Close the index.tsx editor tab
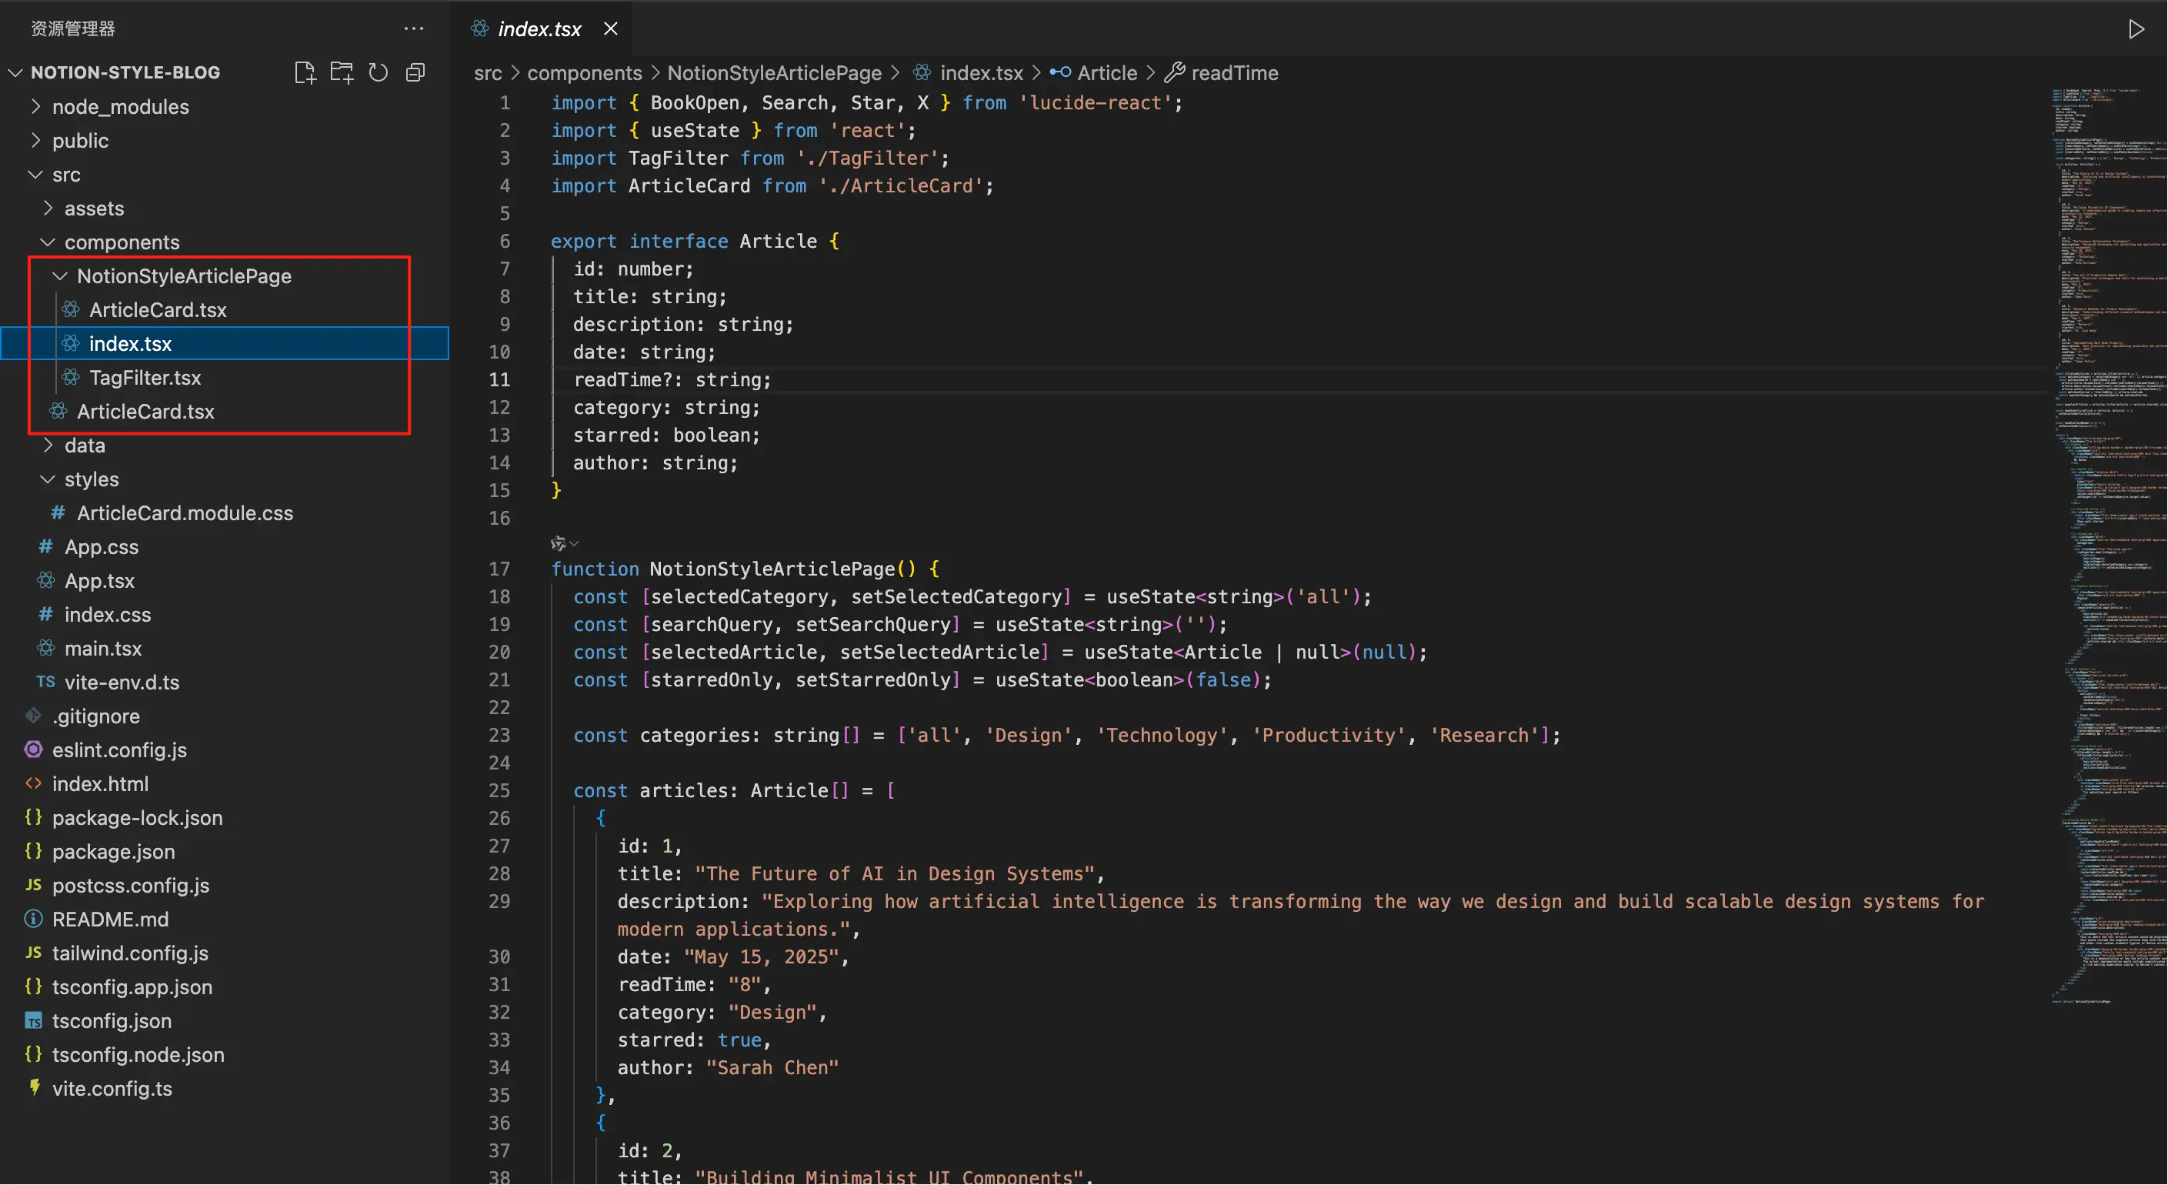2168x1185 pixels. click(x=611, y=28)
